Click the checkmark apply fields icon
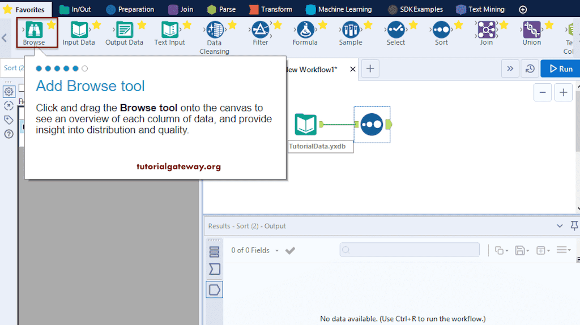 click(291, 251)
